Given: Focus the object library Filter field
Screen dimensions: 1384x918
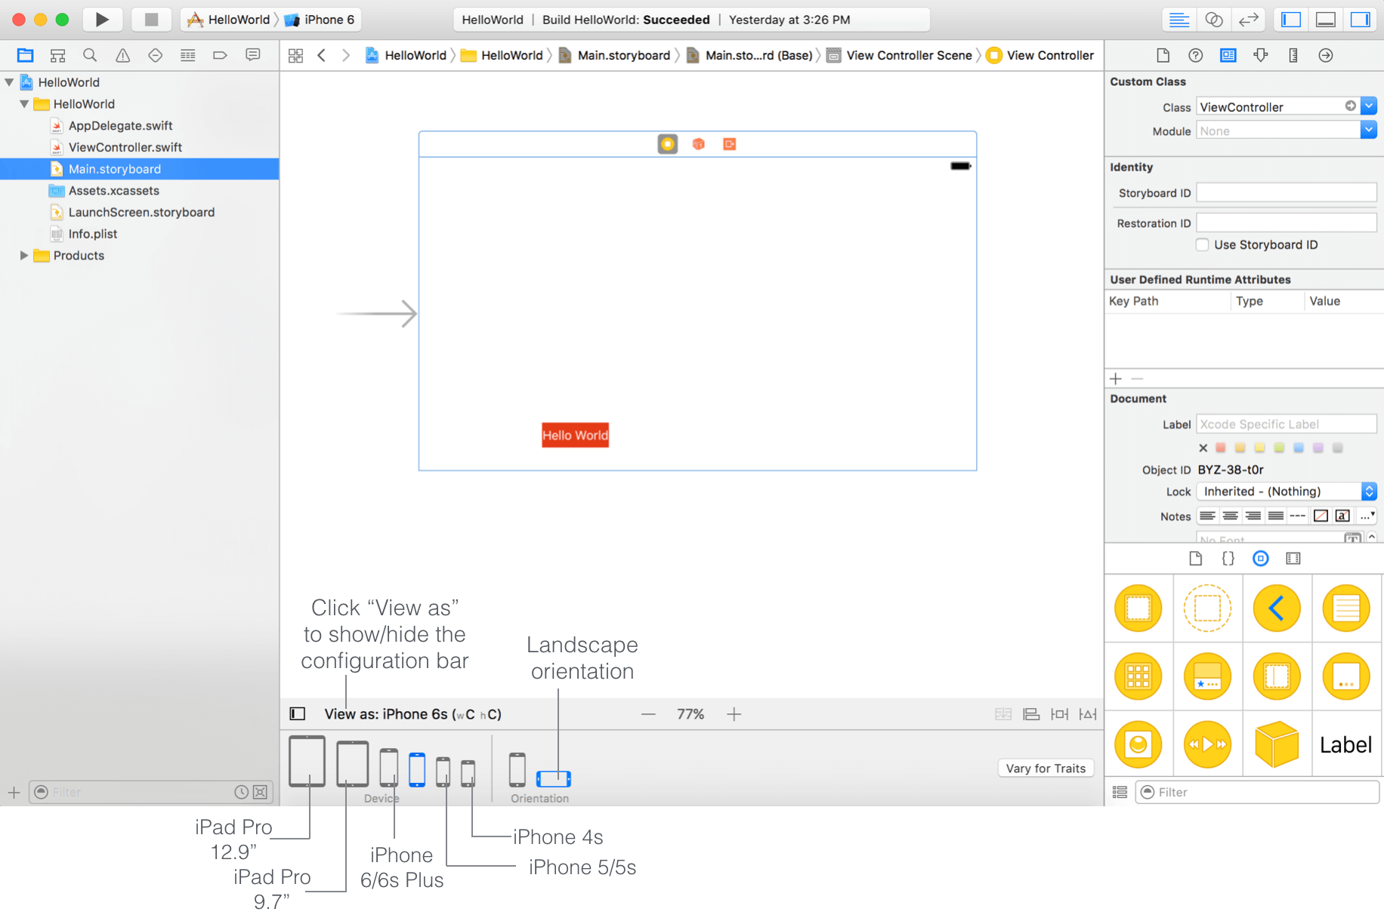Looking at the screenshot, I should pos(1257,792).
